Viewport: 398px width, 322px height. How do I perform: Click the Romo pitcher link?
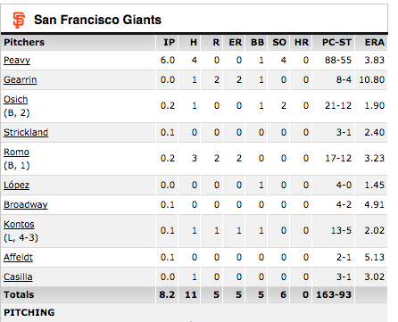point(16,152)
